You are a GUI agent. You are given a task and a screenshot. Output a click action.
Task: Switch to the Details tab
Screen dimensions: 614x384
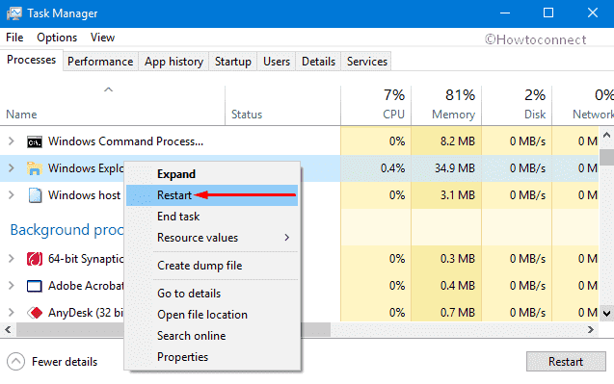(318, 62)
